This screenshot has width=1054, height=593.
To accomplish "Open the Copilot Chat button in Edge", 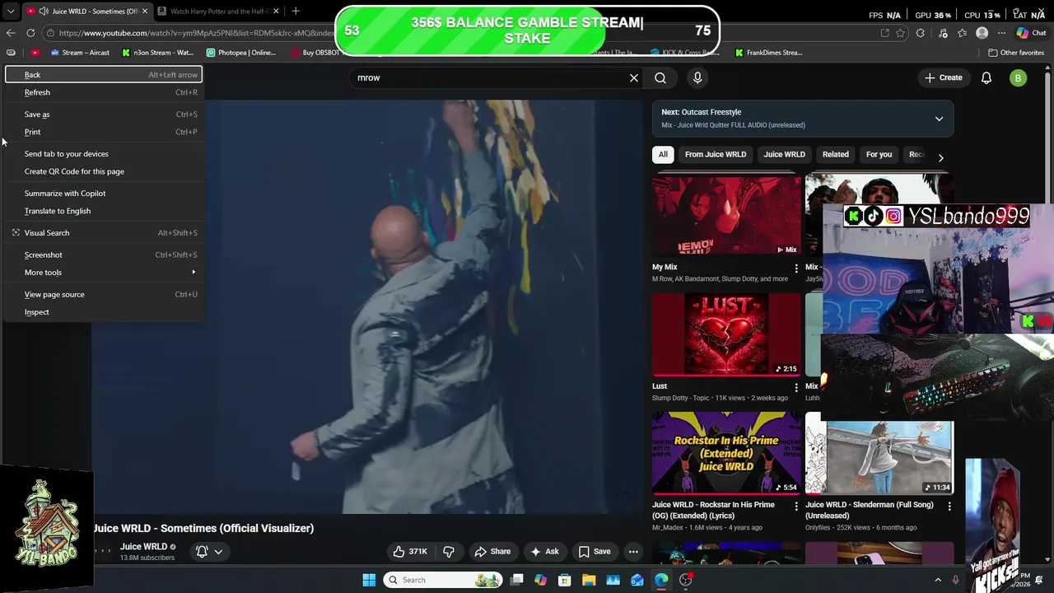I will click(1031, 33).
